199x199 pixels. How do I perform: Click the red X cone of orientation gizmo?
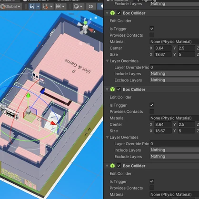(91, 30)
